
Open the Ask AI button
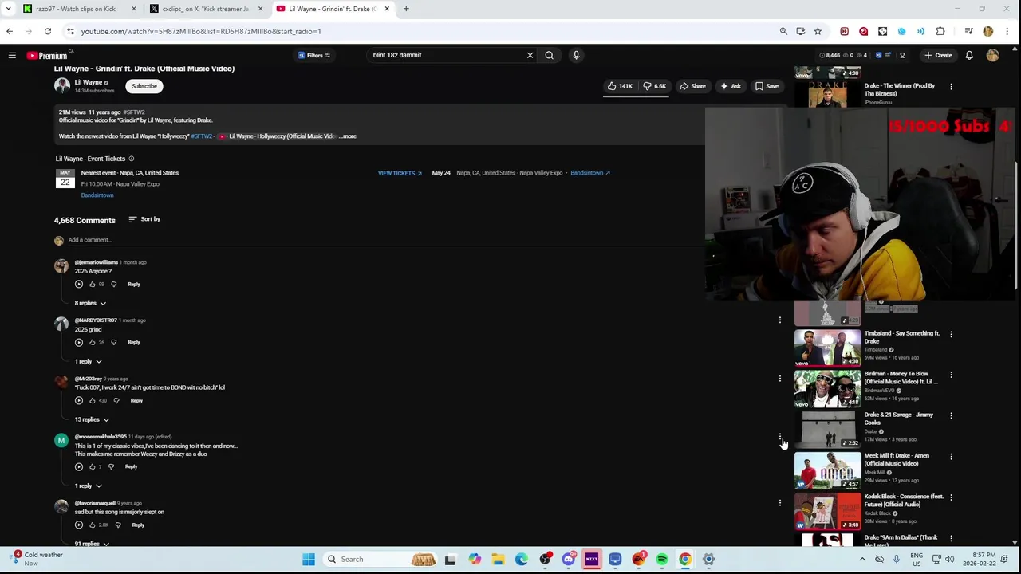click(x=731, y=86)
